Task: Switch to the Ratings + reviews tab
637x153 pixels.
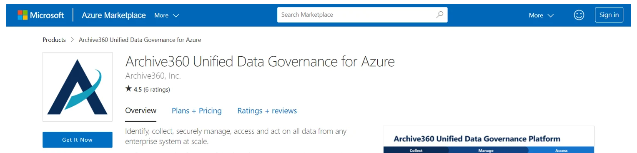Action: coord(267,111)
